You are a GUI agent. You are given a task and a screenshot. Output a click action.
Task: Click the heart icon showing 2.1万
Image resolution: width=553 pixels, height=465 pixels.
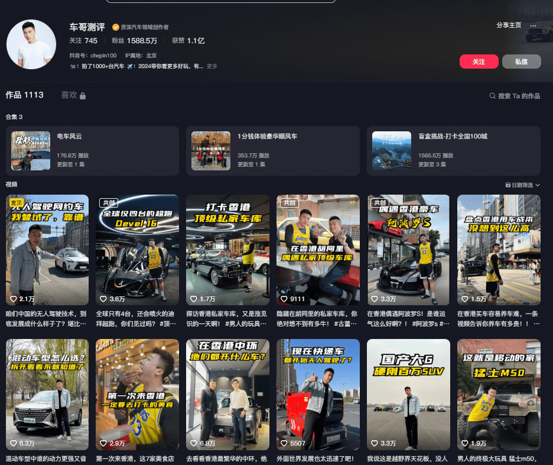point(14,299)
